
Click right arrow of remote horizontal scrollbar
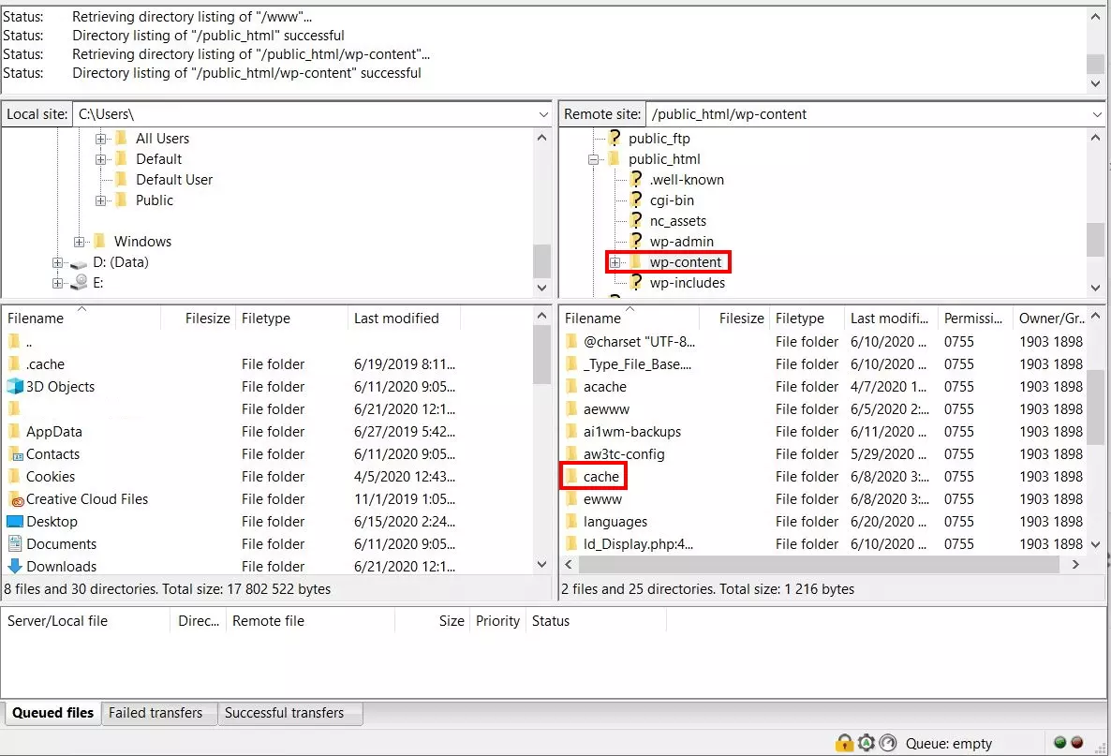click(x=1075, y=564)
